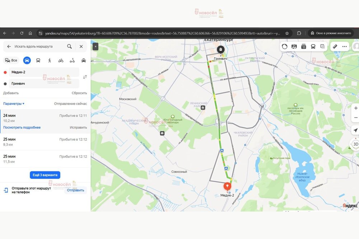This screenshot has width=359, height=239.
Task: Click the phone icon beside 'Отправьте этот маршрут'
Action: pyautogui.click(x=6, y=190)
